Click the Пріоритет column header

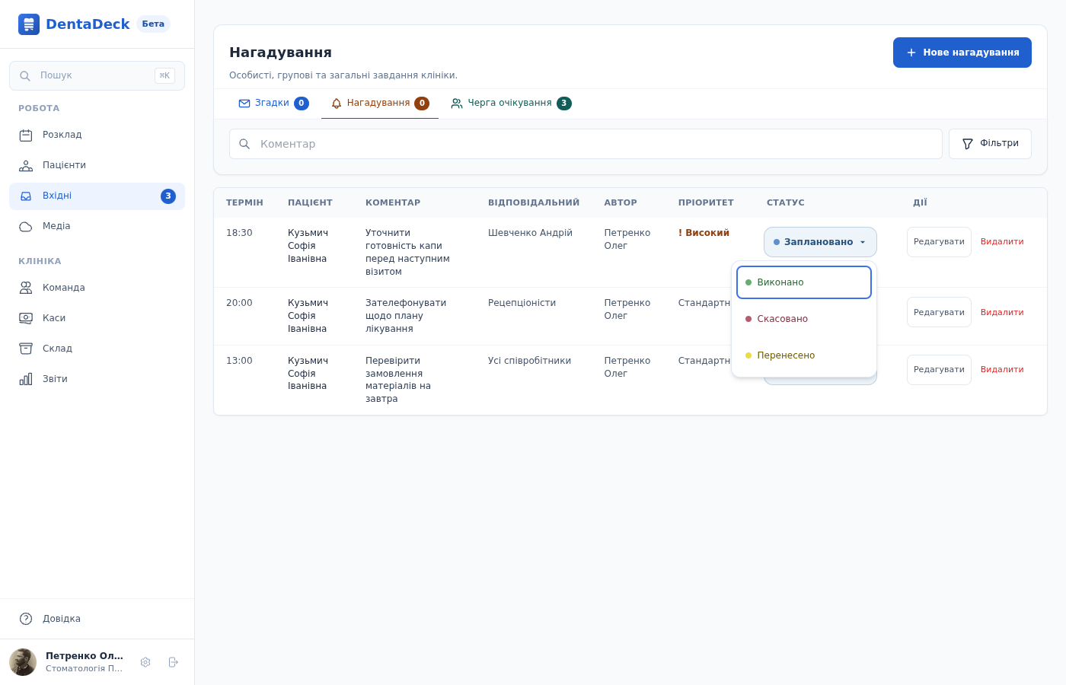706,202
